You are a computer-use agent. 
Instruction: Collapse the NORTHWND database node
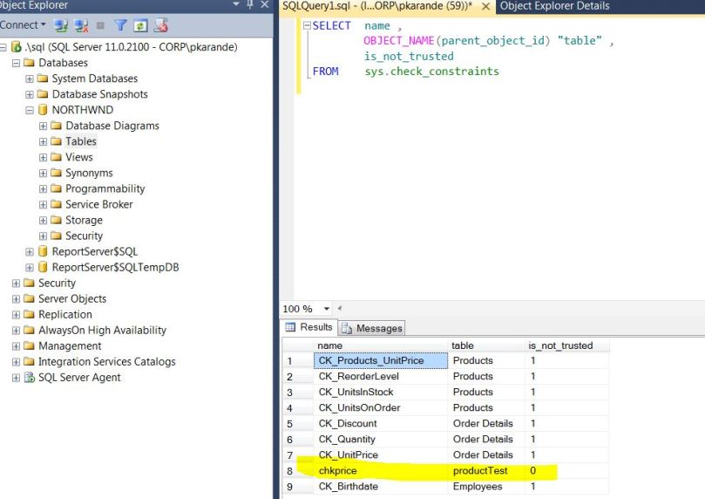click(x=30, y=110)
